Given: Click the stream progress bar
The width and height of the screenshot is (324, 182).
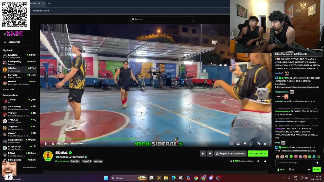Looking at the screenshot, I should (x=155, y=139).
